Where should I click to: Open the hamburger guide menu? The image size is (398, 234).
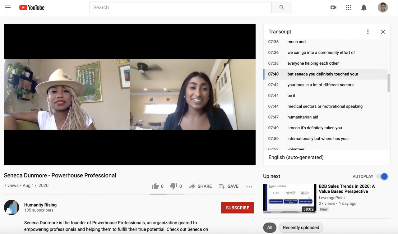pyautogui.click(x=8, y=7)
